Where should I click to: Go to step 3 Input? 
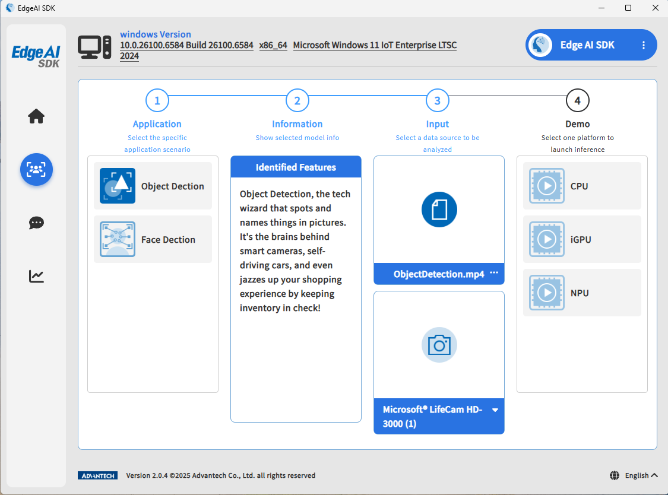click(x=438, y=101)
